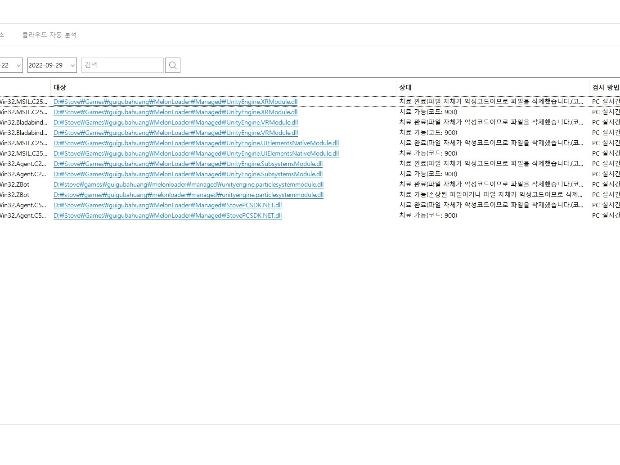This screenshot has width=620, height=465.
Task: Select the first Win32.Bladabind... detection name
Action: tap(23, 122)
